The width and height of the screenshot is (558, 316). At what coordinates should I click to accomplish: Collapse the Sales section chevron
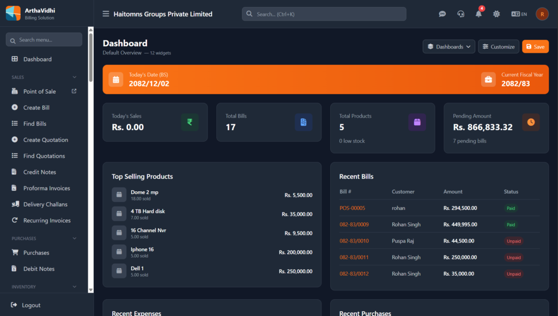click(75, 77)
